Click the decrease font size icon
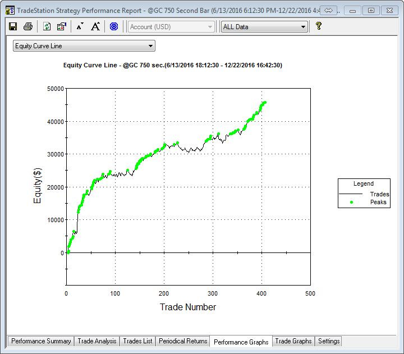The image size is (404, 354). point(80,26)
